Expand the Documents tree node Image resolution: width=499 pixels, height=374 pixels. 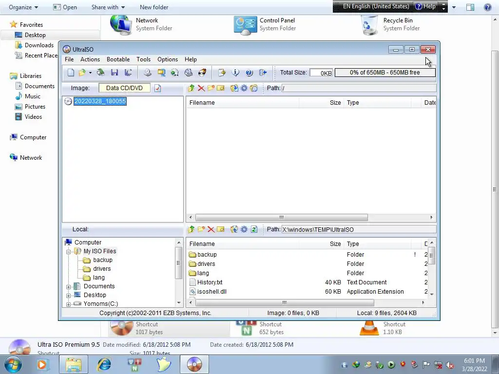(68, 287)
